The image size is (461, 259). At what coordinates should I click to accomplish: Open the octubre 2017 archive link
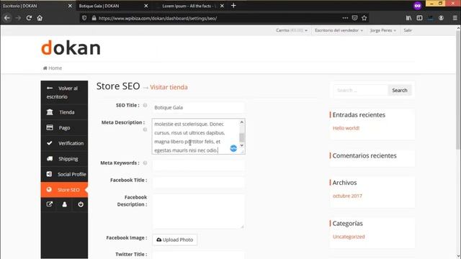coord(347,196)
